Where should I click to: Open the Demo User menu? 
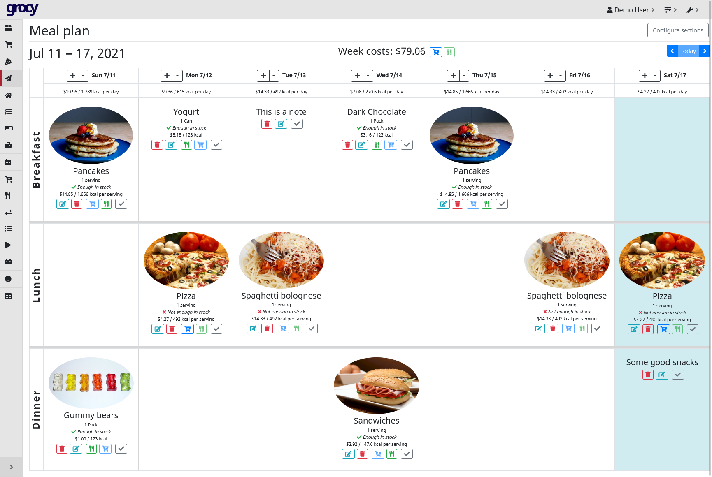pyautogui.click(x=630, y=10)
